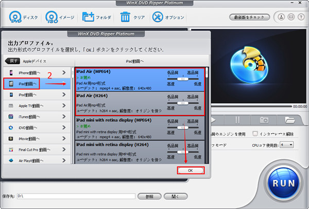309x209 pixels.
Task: Load an ISO image file
Action: (x=60, y=17)
